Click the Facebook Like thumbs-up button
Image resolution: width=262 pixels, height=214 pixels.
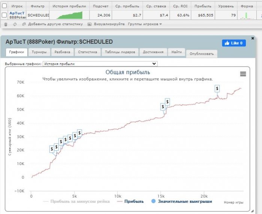point(234,43)
